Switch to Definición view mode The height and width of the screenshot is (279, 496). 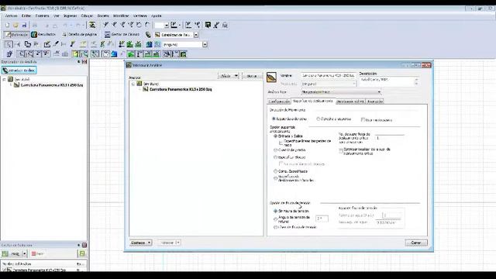click(x=16, y=34)
